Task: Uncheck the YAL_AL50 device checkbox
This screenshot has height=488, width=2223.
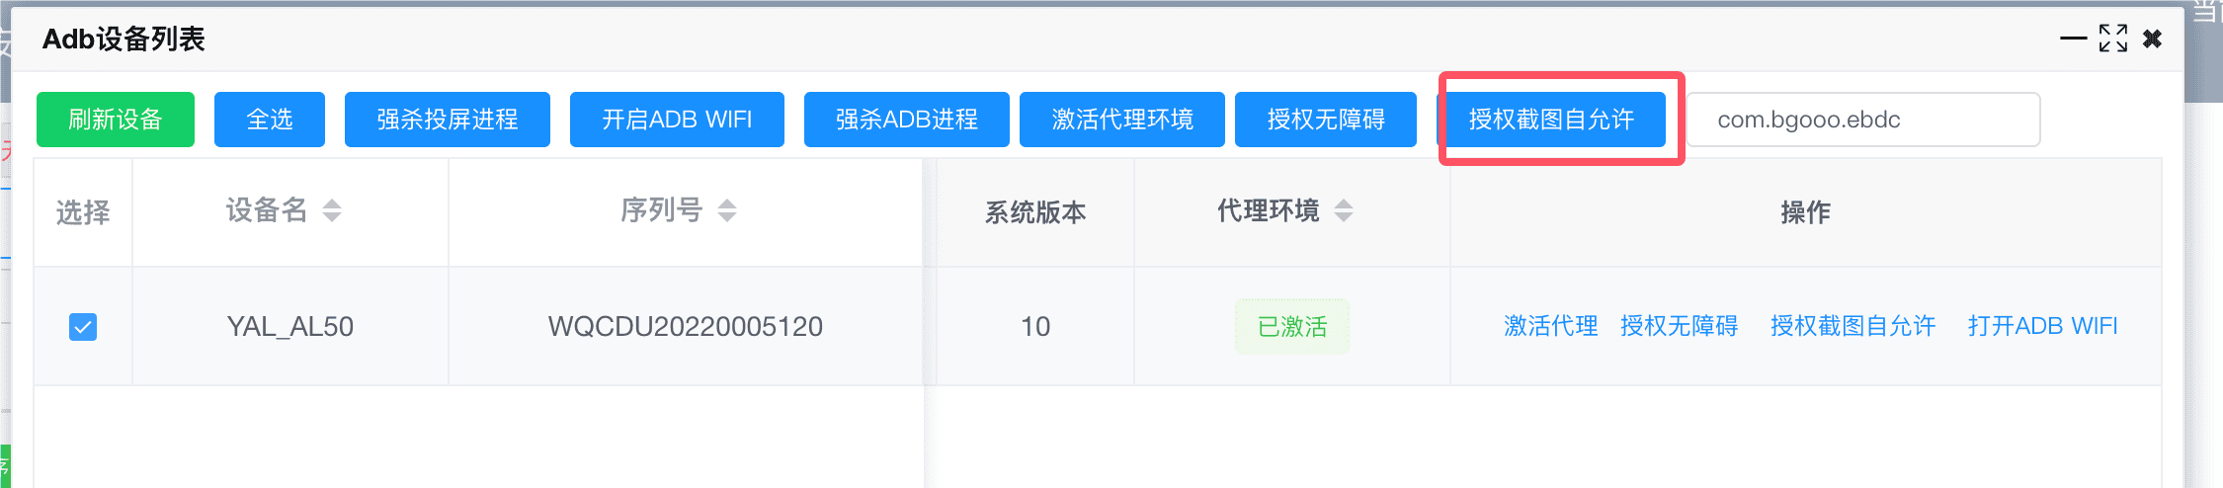Action: (x=83, y=327)
